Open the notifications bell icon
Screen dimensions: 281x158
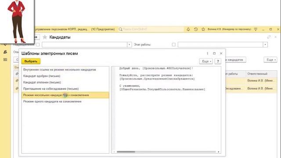pyautogui.click(x=188, y=29)
